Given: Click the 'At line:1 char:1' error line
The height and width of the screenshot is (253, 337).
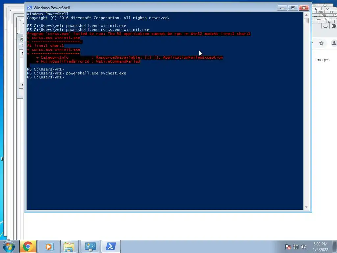Looking at the screenshot, I should pos(45,45).
